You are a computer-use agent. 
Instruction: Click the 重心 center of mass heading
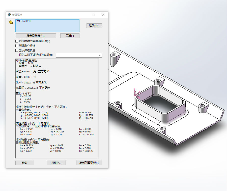[23, 93]
